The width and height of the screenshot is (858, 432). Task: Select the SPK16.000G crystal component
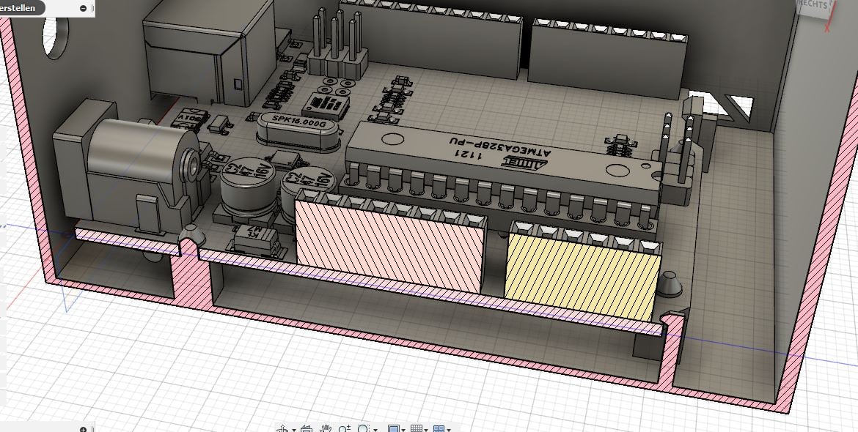point(298,130)
